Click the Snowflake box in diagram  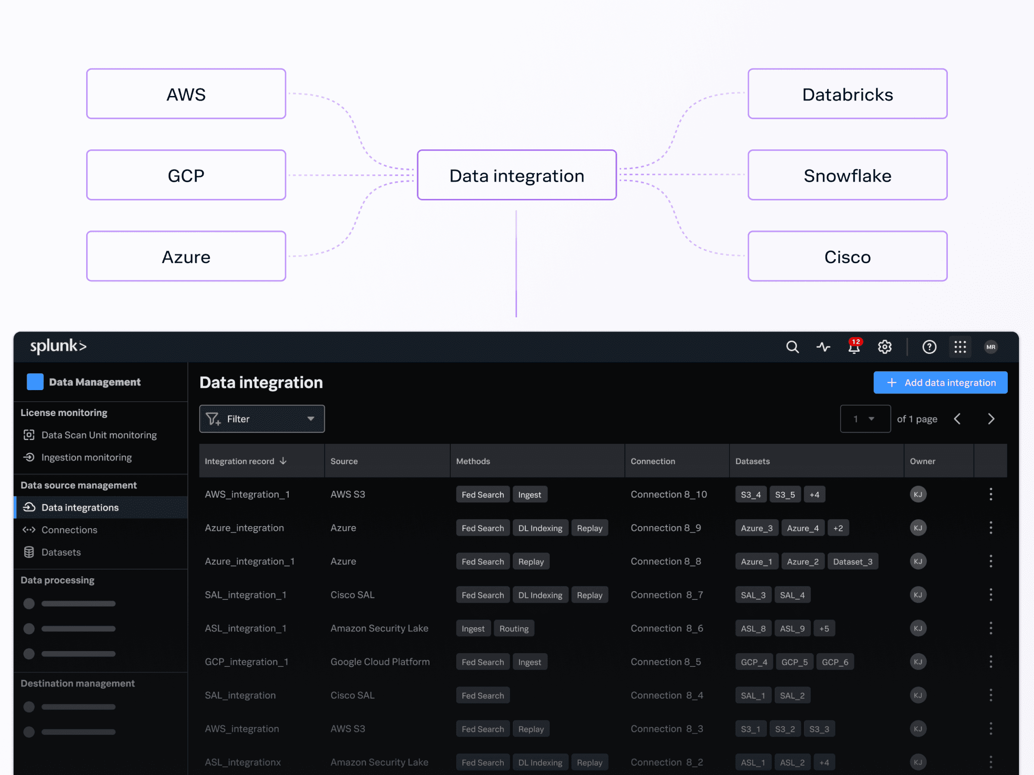coord(847,176)
